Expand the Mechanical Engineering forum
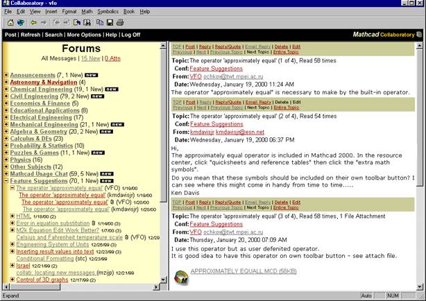The height and width of the screenshot is (301, 426). point(6,124)
